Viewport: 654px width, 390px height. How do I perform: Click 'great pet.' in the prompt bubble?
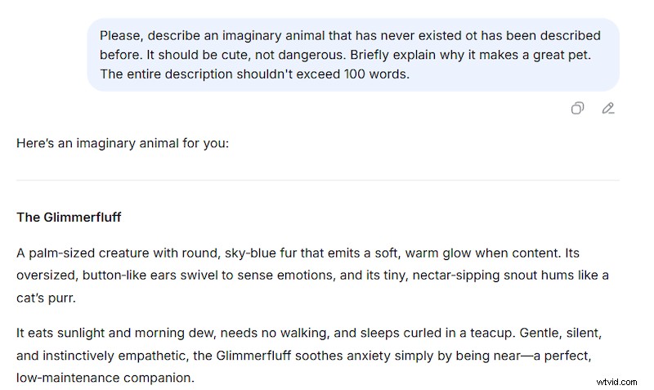tap(562, 55)
